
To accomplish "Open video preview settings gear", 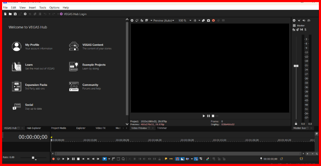I will 132,20.
